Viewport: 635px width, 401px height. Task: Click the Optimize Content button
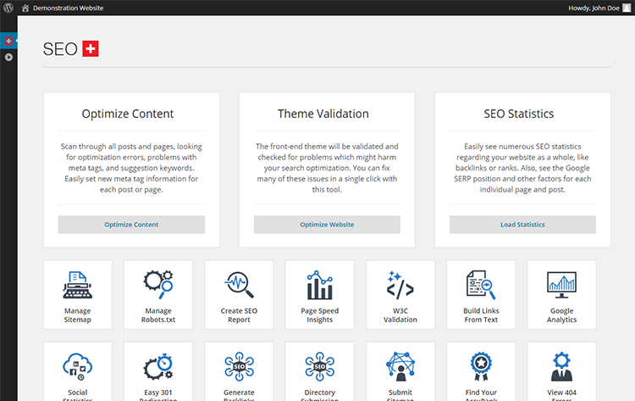(131, 225)
